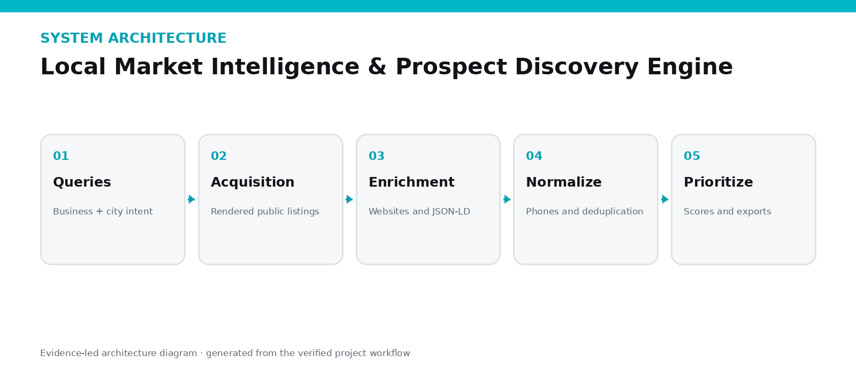This screenshot has height=385, width=856.
Task: Click the step number 03 label
Action: (x=377, y=156)
